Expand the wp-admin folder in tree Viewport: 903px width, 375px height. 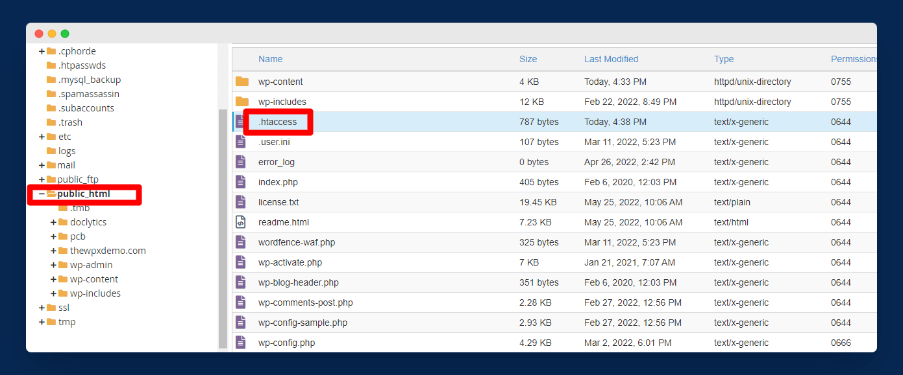click(54, 265)
